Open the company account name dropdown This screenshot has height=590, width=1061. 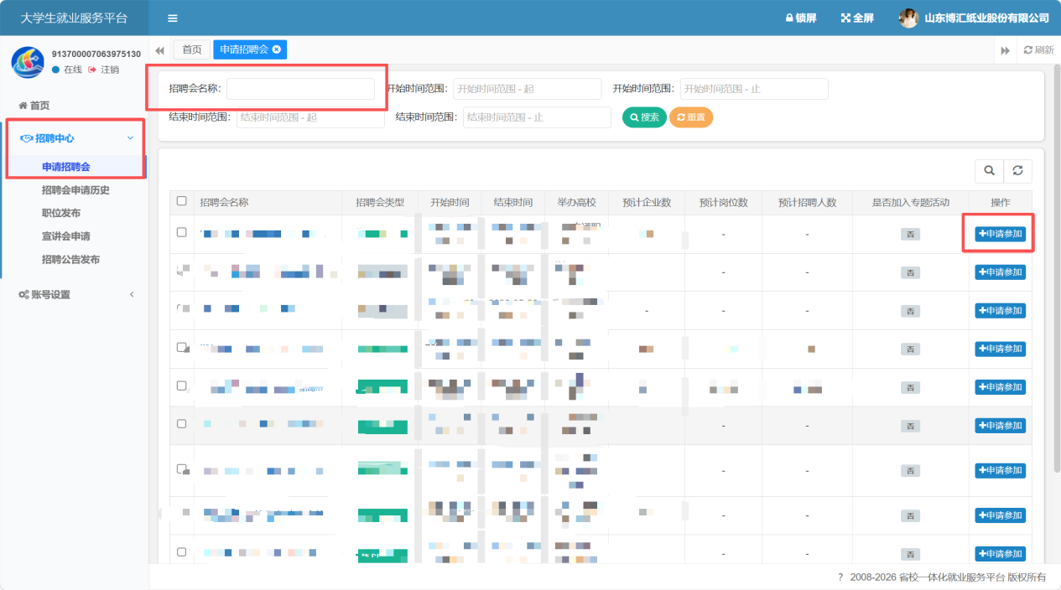(x=986, y=18)
